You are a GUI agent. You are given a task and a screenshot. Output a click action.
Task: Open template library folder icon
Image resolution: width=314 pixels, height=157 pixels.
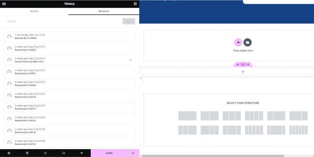[x=247, y=42]
